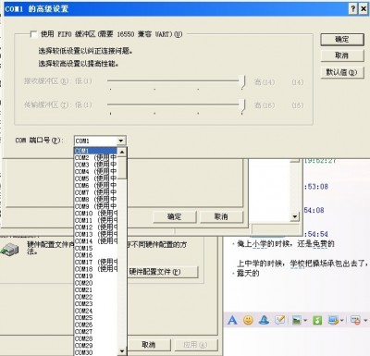This screenshot has width=370, height=356.
Task: Click the COM port list scroll-down arrow
Action: coord(122,350)
